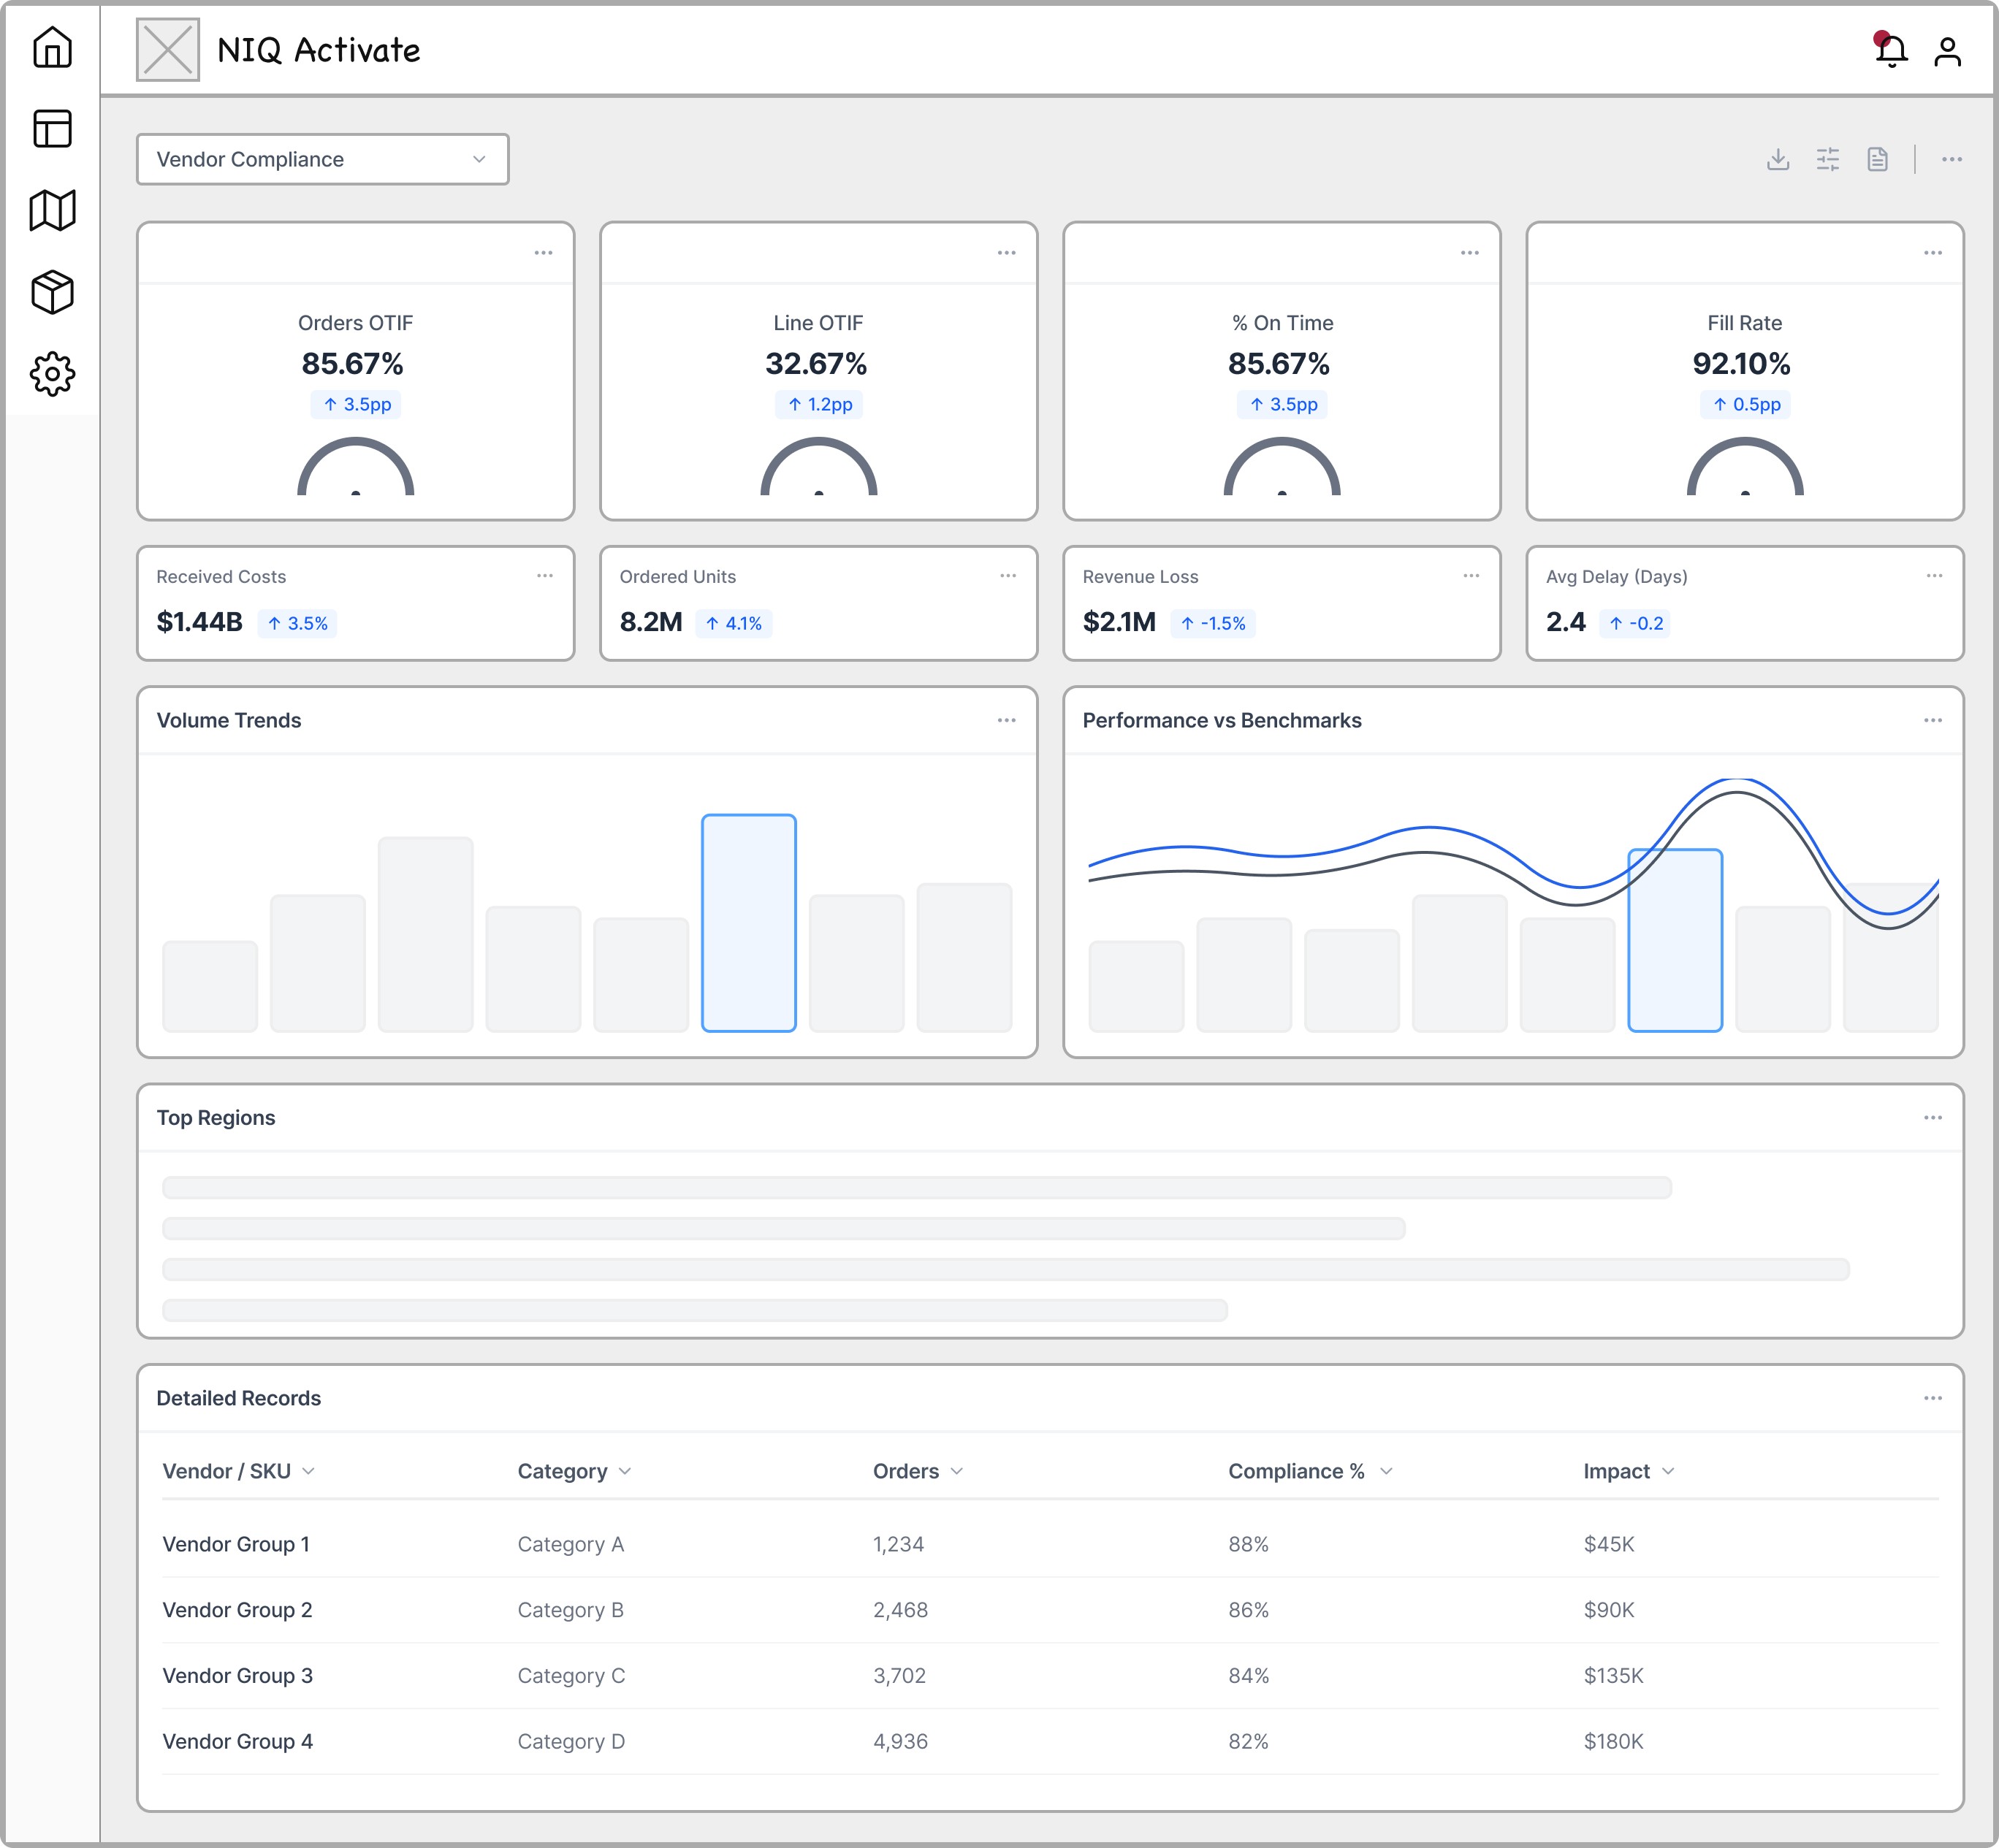Open the Impact column sort dropdown
1999x1848 pixels.
pyautogui.click(x=1668, y=1471)
